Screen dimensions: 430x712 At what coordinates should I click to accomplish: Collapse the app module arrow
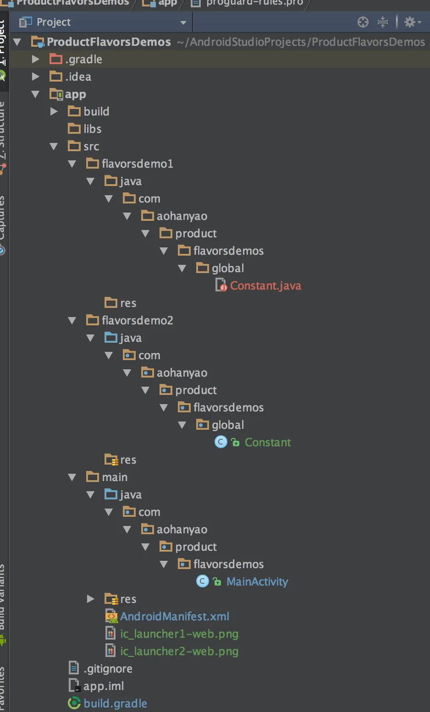(35, 94)
